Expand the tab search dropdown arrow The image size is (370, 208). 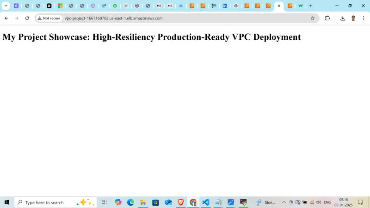pyautogui.click(x=6, y=6)
